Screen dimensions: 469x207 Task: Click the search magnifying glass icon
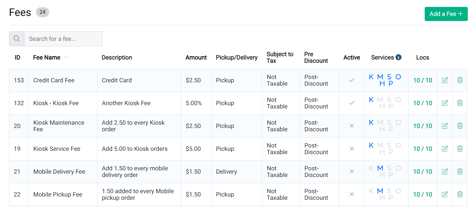coord(17,38)
